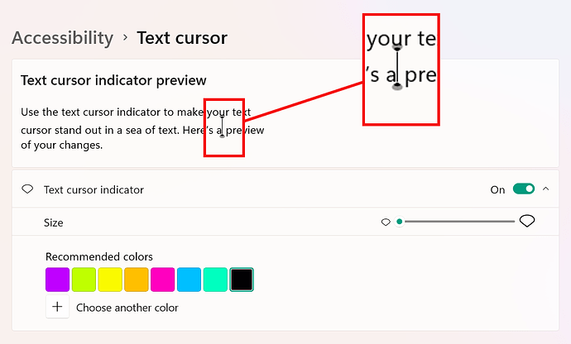This screenshot has width=571, height=344.
Task: Click the Size slider handle
Action: tap(400, 222)
